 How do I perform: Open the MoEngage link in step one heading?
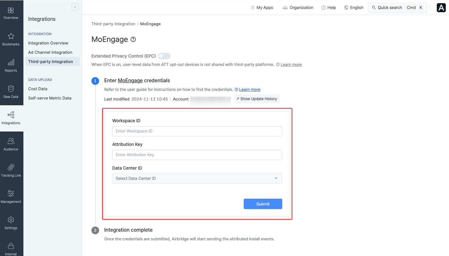coord(130,81)
